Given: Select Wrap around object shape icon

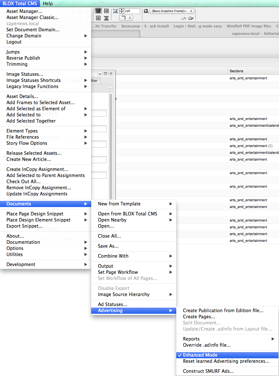Looking at the screenshot, I should (98, 18).
